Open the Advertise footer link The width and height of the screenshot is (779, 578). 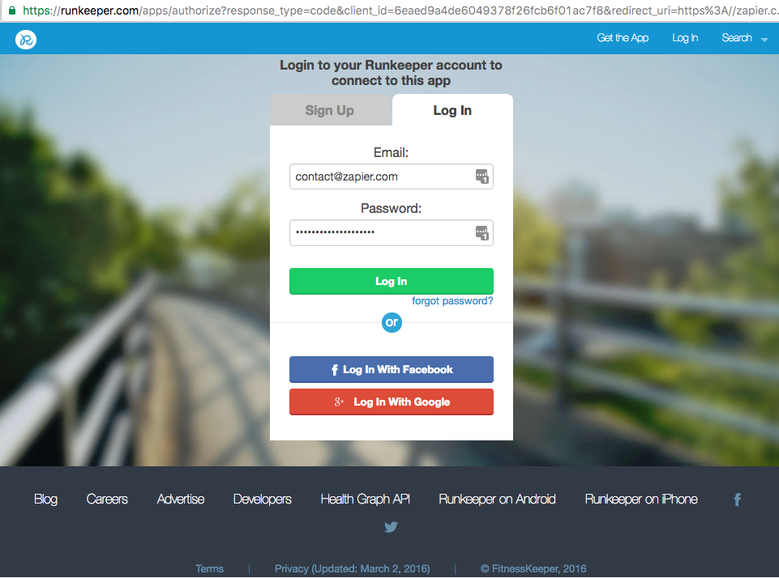181,499
